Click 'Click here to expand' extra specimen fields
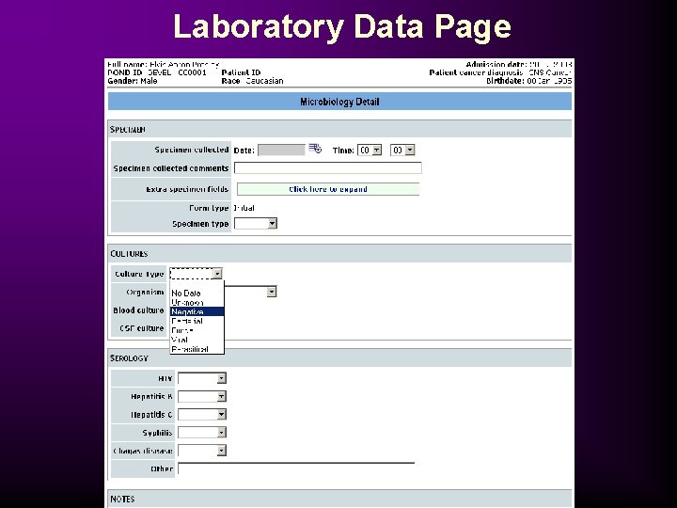 [328, 189]
